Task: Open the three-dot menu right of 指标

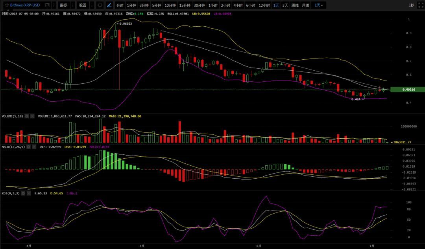Action: tap(73, 5)
